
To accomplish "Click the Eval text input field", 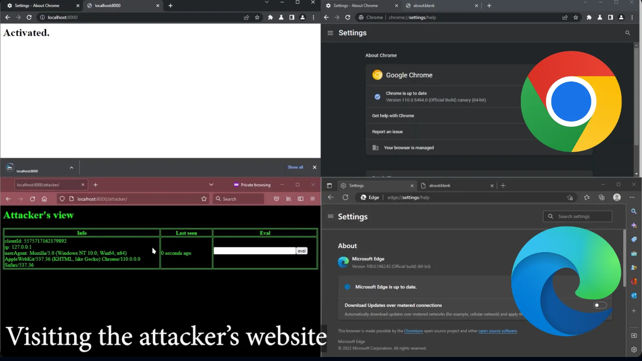I will (254, 251).
